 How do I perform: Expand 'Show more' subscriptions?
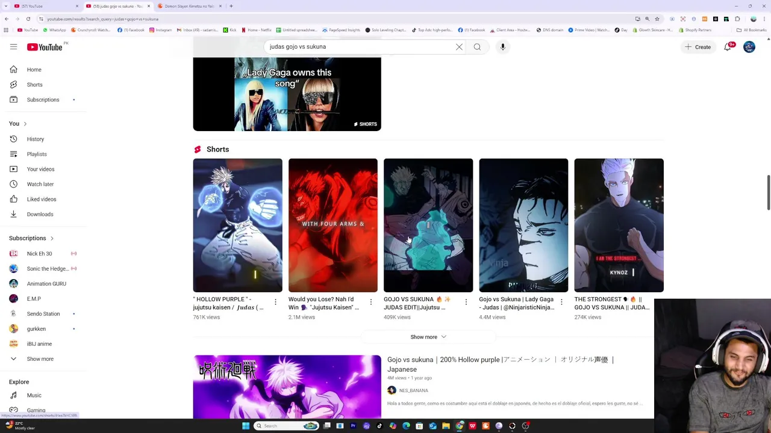click(41, 359)
